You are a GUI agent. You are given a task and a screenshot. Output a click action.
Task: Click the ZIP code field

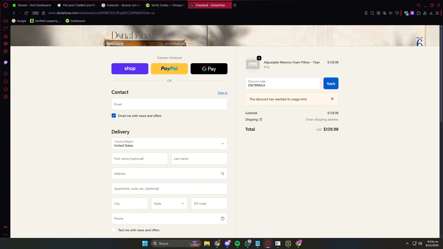coord(209,204)
